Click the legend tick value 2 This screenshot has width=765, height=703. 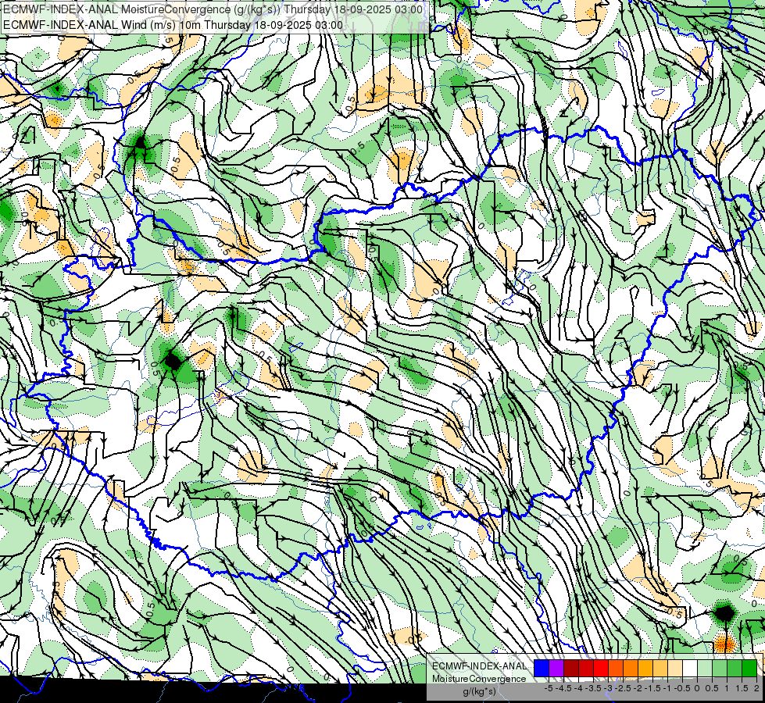pyautogui.click(x=756, y=688)
